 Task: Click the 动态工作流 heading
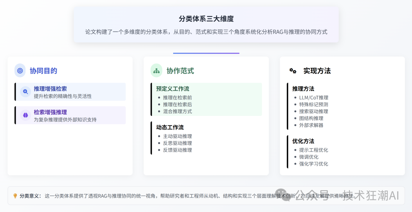(x=170, y=127)
